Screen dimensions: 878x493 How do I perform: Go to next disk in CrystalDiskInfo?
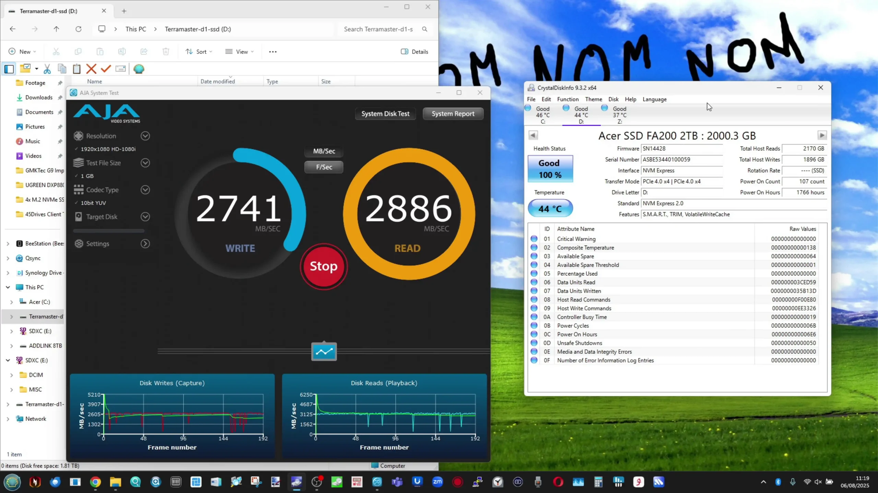pyautogui.click(x=822, y=135)
